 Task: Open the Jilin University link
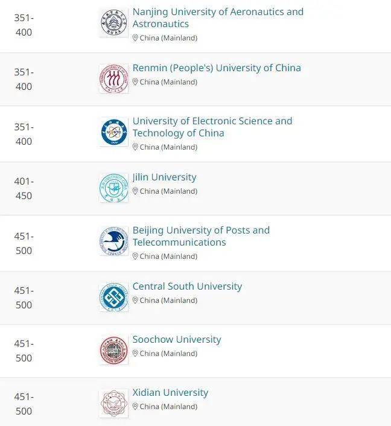tap(164, 177)
